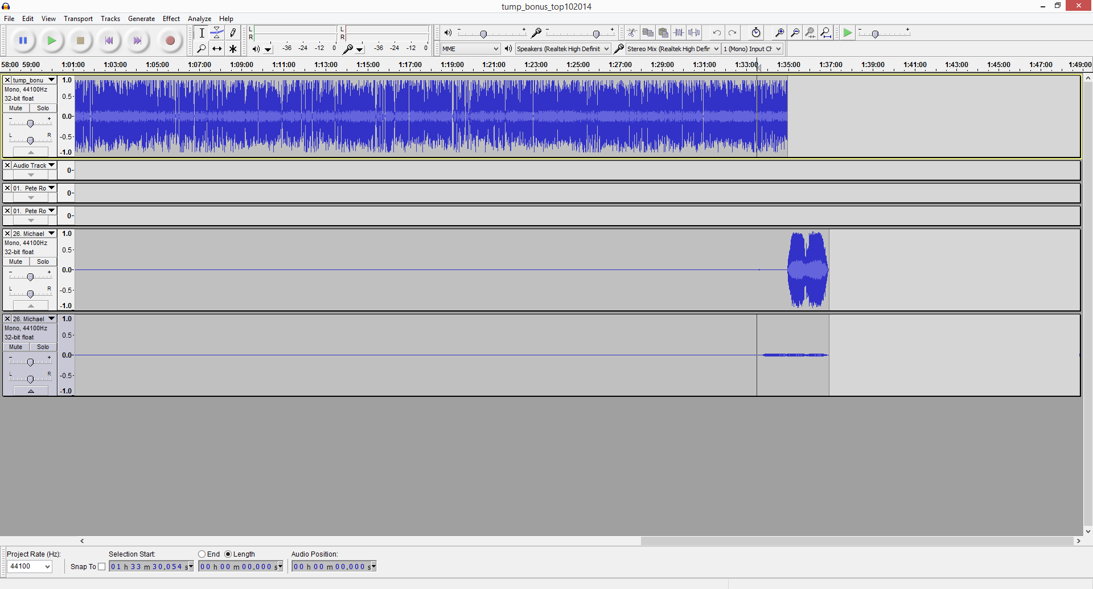Screen dimensions: 1093x589
Task: Click the Trim Audio Outside Selection icon
Action: pyautogui.click(x=679, y=32)
